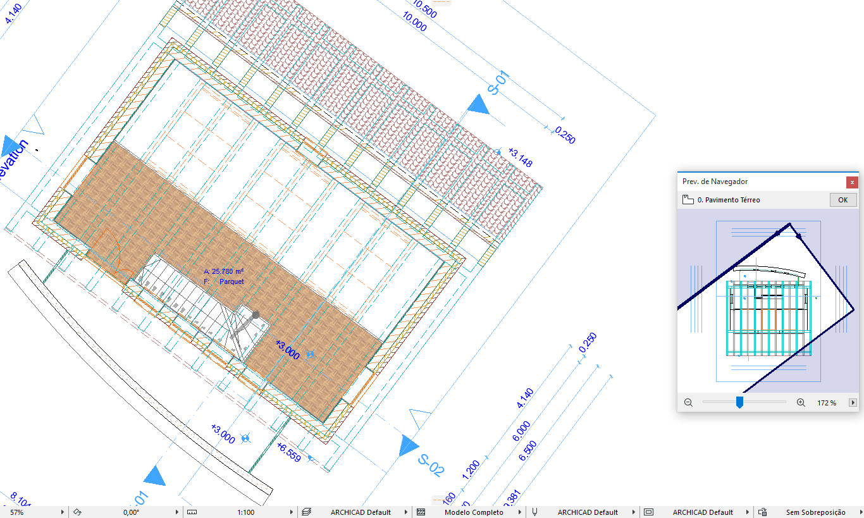This screenshot has width=864, height=518.
Task: Click the 0,00° orientation value
Action: click(131, 512)
